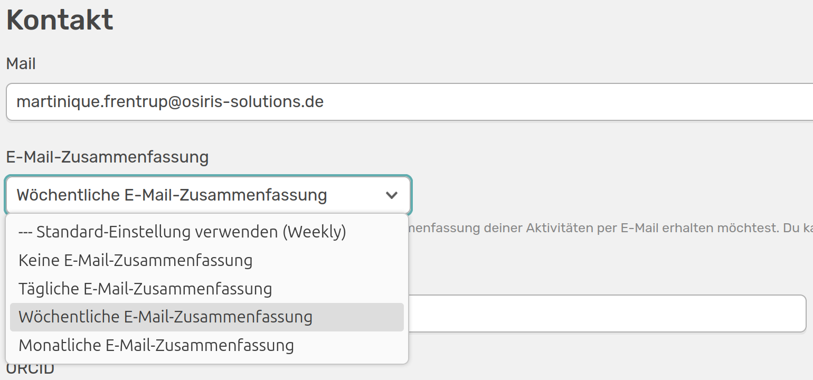Click the dropdown chevron arrow icon
The width and height of the screenshot is (813, 380).
click(391, 195)
